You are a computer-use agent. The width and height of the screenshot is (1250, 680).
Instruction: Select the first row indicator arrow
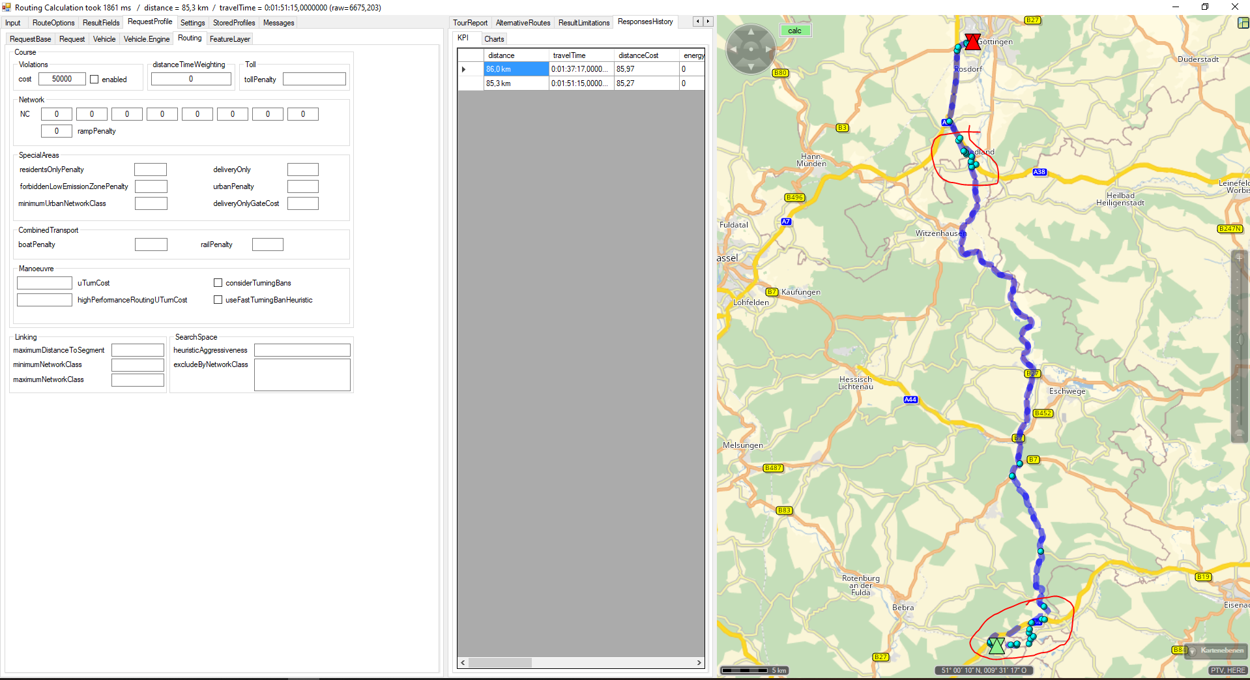(x=464, y=69)
